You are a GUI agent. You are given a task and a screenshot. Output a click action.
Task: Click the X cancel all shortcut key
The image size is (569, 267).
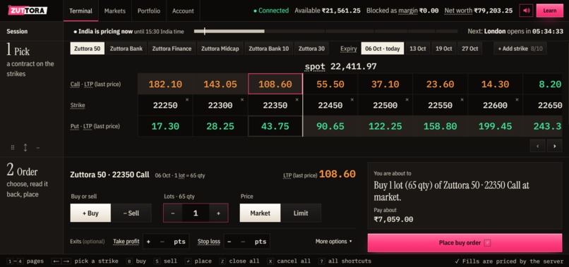point(270,261)
